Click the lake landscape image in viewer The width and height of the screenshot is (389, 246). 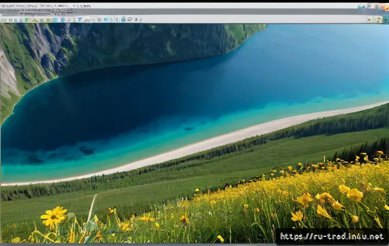click(194, 133)
